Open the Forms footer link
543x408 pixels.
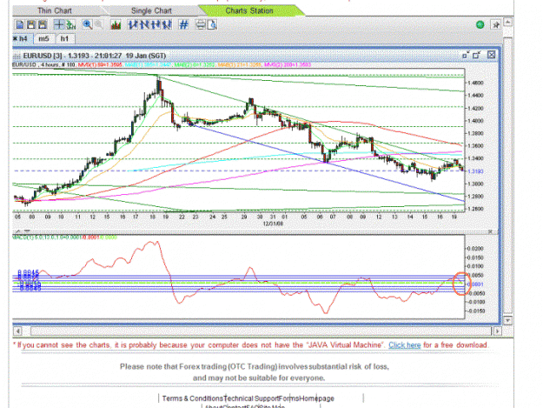click(289, 398)
